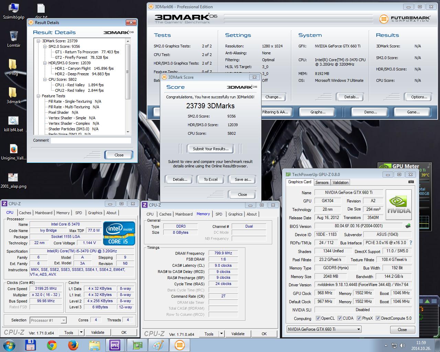This screenshot has height=352, width=440.
Task: Open the floppy disk taskbar icon
Action: pyautogui.click(x=31, y=345)
